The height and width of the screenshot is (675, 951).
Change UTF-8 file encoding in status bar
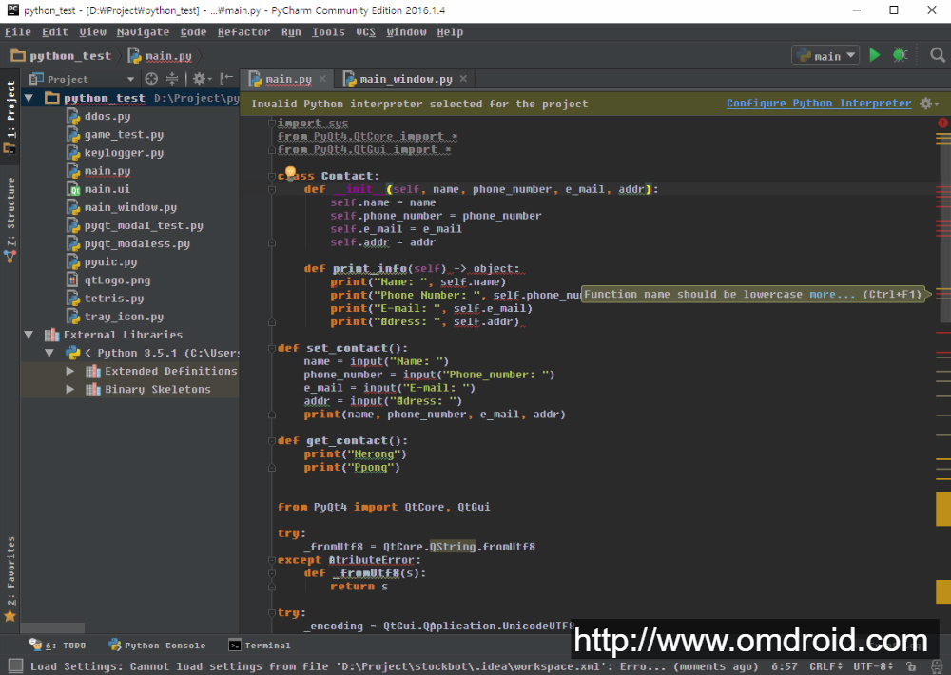click(x=873, y=665)
